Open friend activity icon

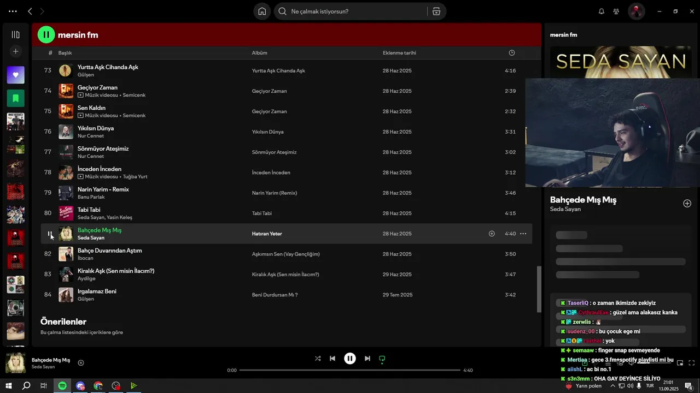(x=616, y=11)
